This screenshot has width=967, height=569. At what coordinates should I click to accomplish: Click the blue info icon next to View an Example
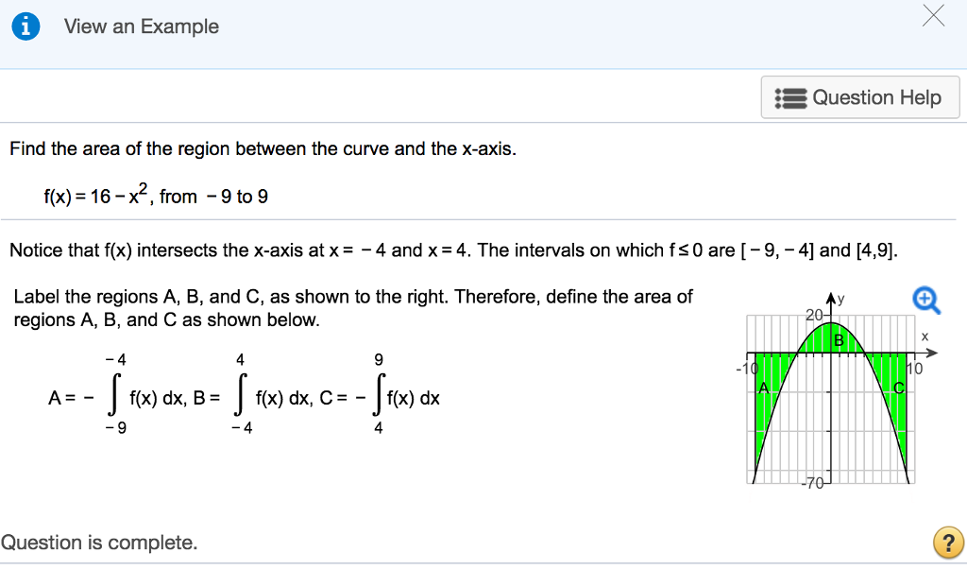point(25,26)
